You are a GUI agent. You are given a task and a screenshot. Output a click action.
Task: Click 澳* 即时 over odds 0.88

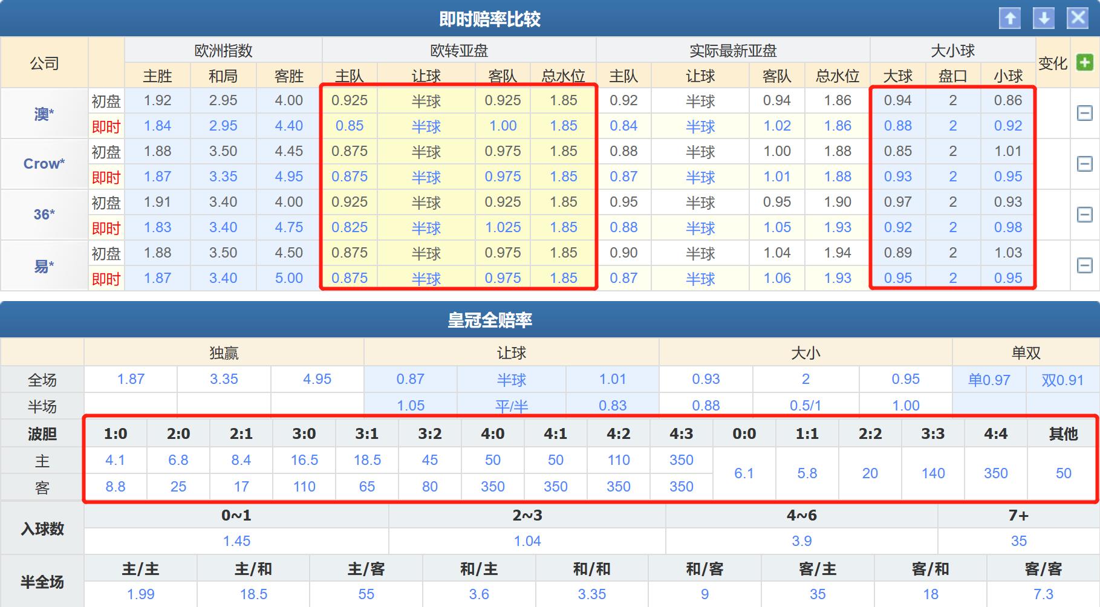[x=898, y=126]
